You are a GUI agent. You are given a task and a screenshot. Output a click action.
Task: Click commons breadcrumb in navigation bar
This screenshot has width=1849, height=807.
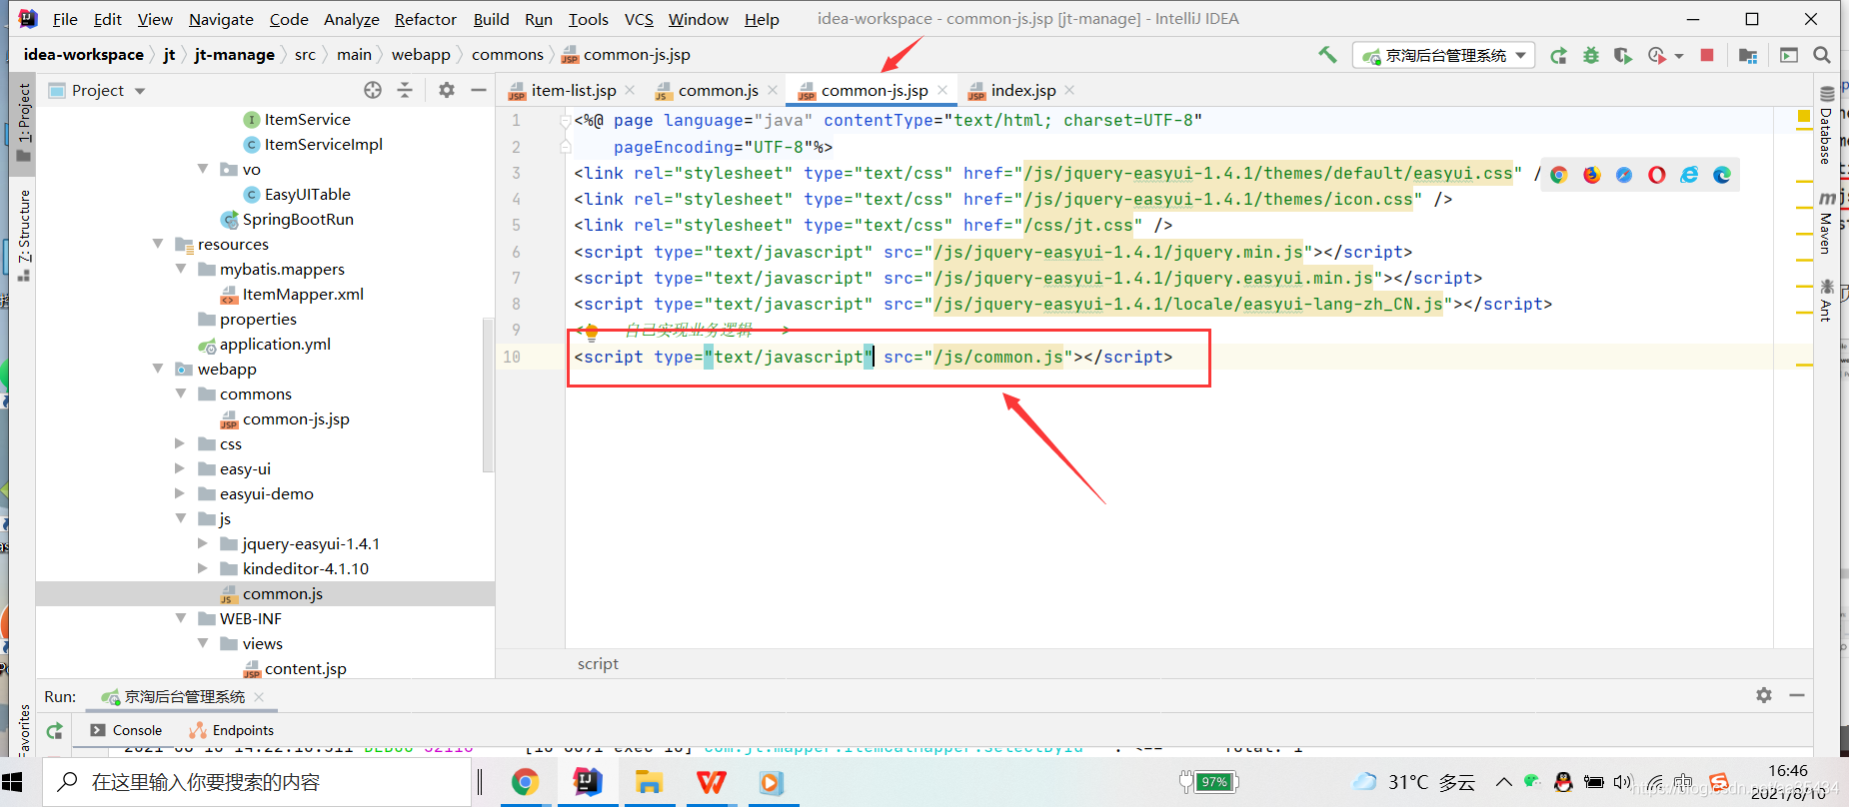(508, 55)
